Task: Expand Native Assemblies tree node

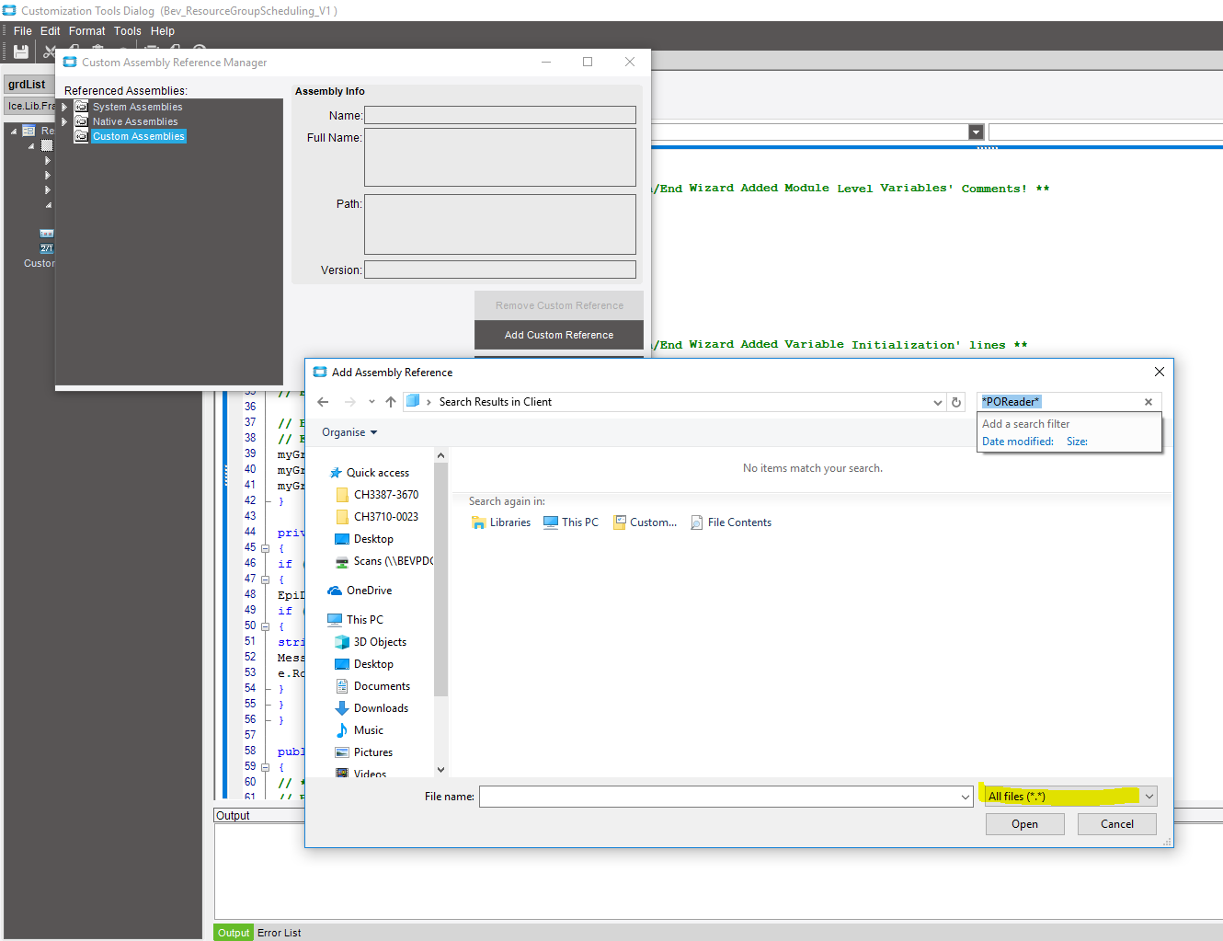Action: click(64, 121)
